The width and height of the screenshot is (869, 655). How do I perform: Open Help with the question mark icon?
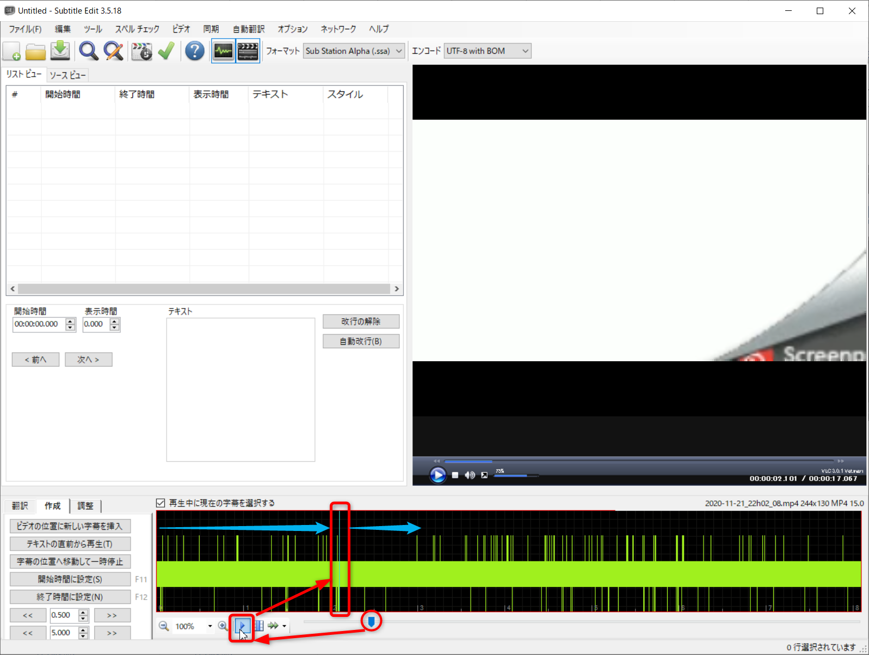(194, 51)
